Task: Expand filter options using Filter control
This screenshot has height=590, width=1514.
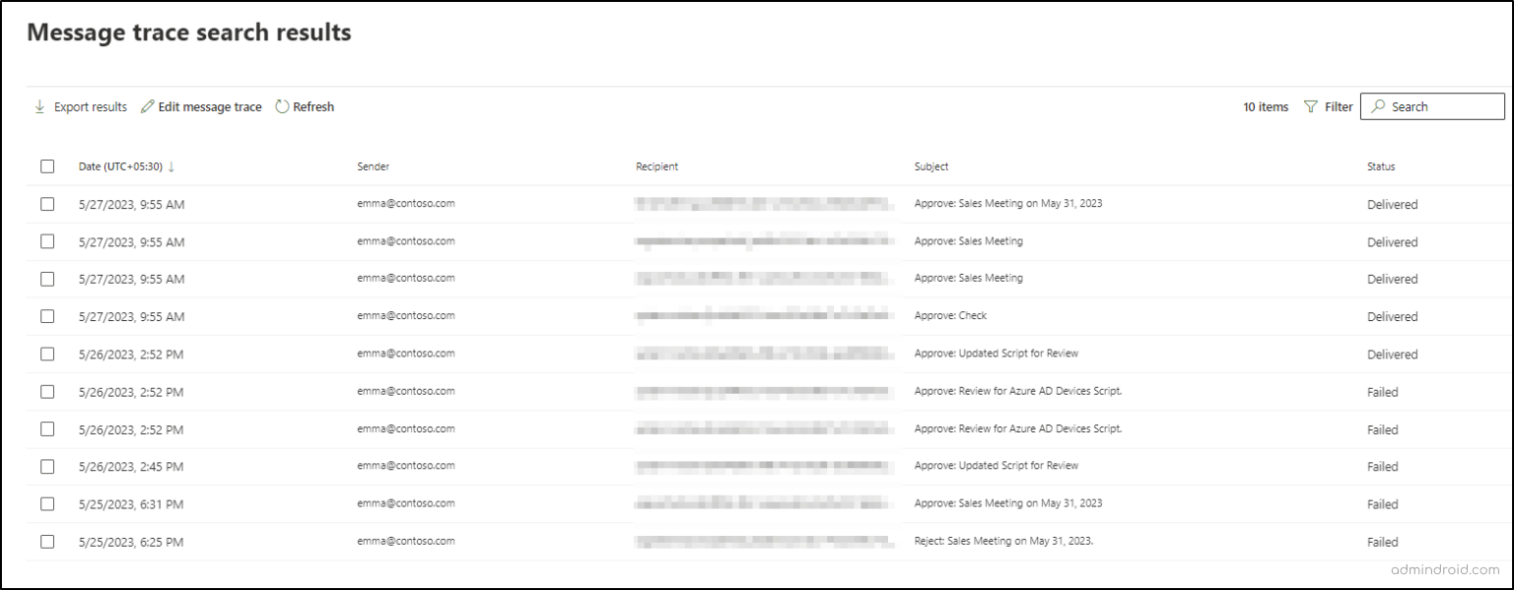Action: [x=1328, y=106]
